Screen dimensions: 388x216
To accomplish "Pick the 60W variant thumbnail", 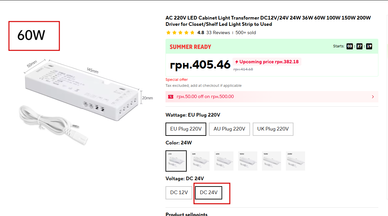I will tap(224, 161).
